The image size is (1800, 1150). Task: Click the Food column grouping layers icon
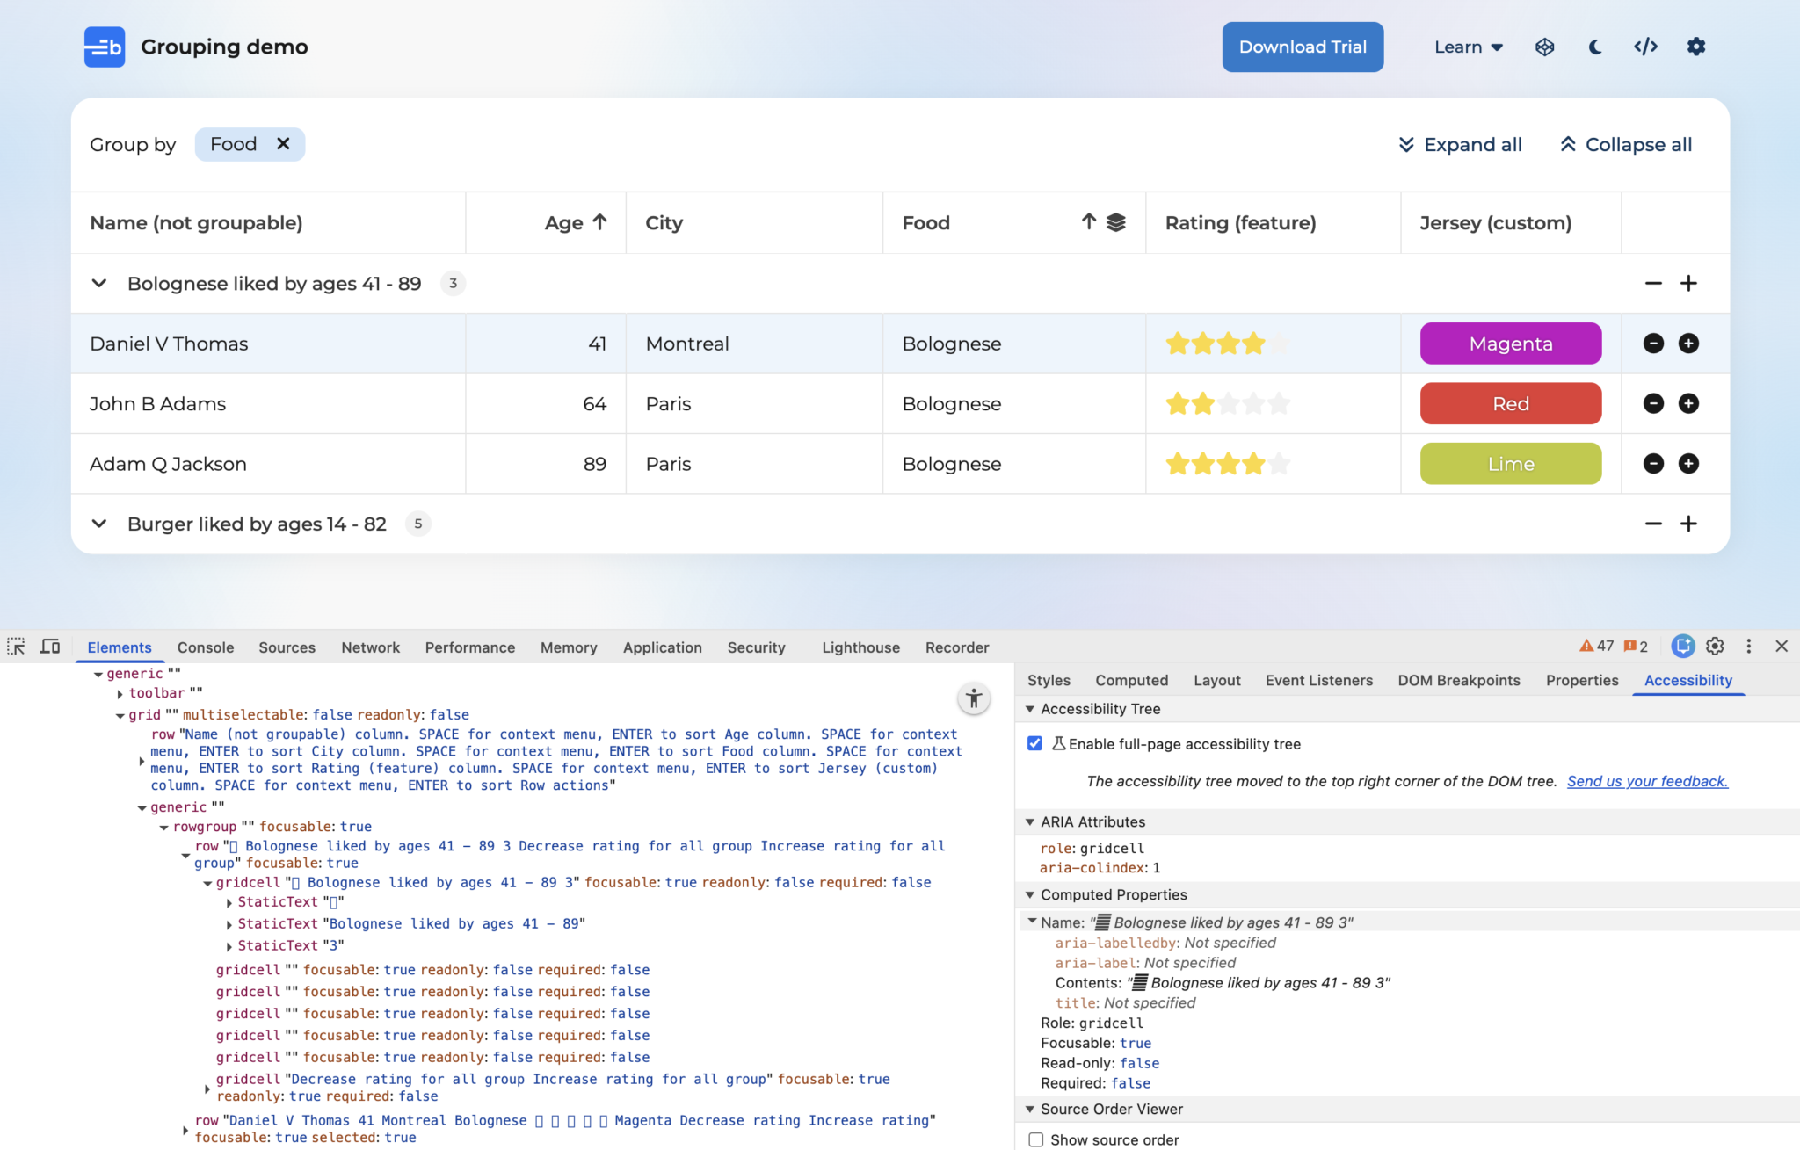tap(1116, 222)
